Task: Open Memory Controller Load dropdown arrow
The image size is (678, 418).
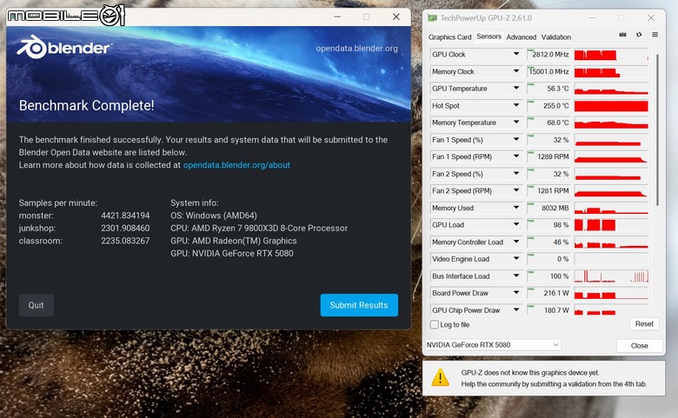Action: coord(515,242)
